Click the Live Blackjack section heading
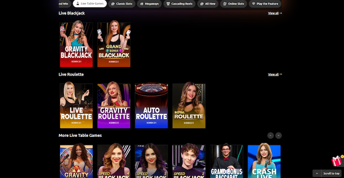Viewport: 344px width, 178px height. click(72, 13)
